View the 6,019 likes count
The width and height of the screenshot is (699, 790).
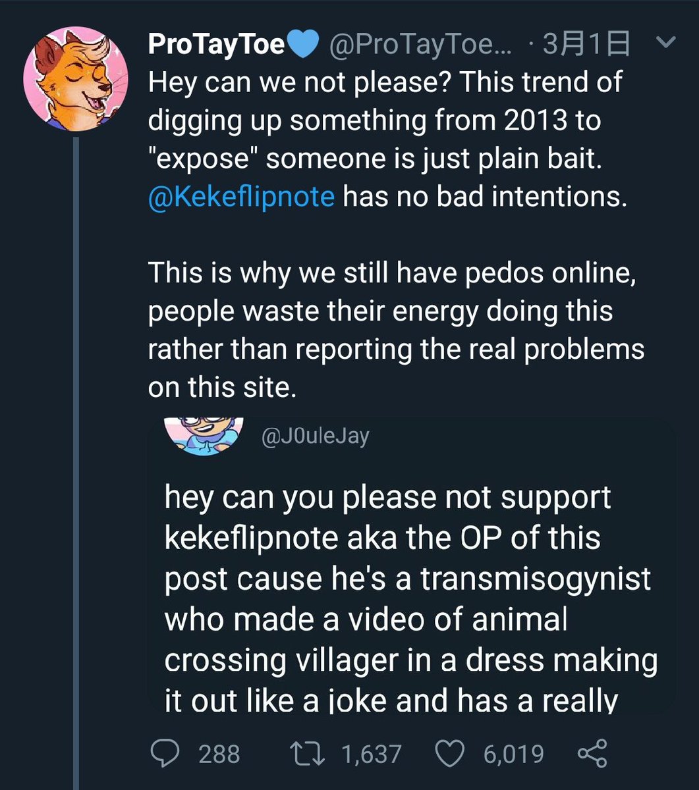pyautogui.click(x=514, y=754)
